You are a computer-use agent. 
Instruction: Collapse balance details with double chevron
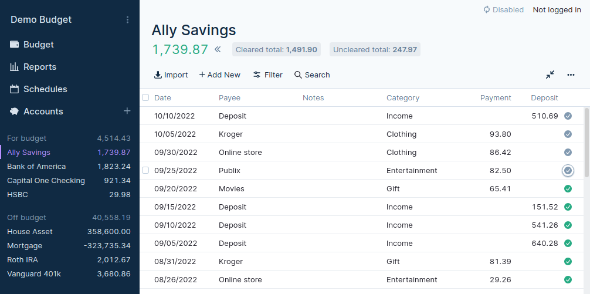tap(218, 50)
